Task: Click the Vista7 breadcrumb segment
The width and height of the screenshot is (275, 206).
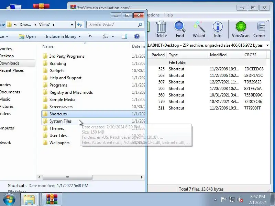Action: [x=44, y=25]
